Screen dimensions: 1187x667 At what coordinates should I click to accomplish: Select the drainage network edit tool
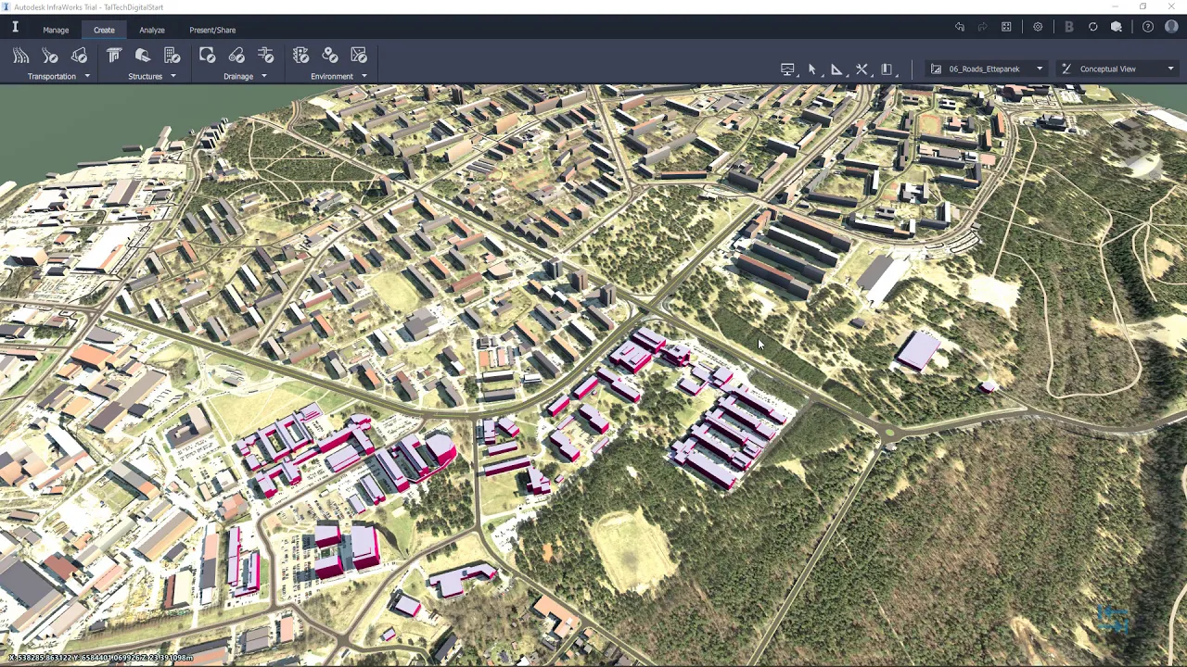(266, 56)
